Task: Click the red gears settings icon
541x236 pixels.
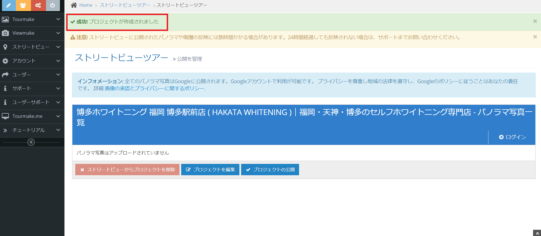Action: 38,5
